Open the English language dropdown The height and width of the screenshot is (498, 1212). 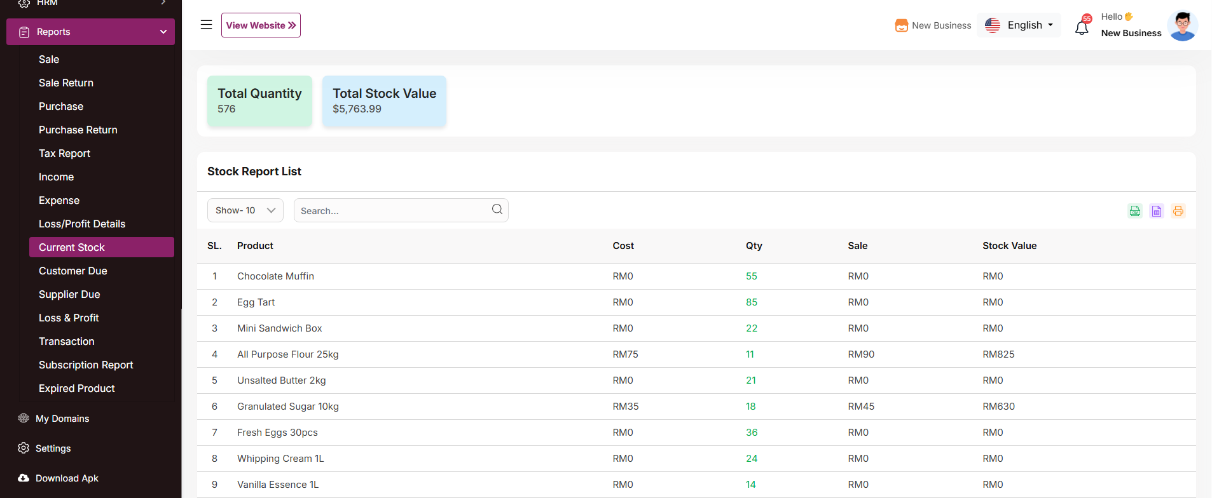pyautogui.click(x=1019, y=25)
